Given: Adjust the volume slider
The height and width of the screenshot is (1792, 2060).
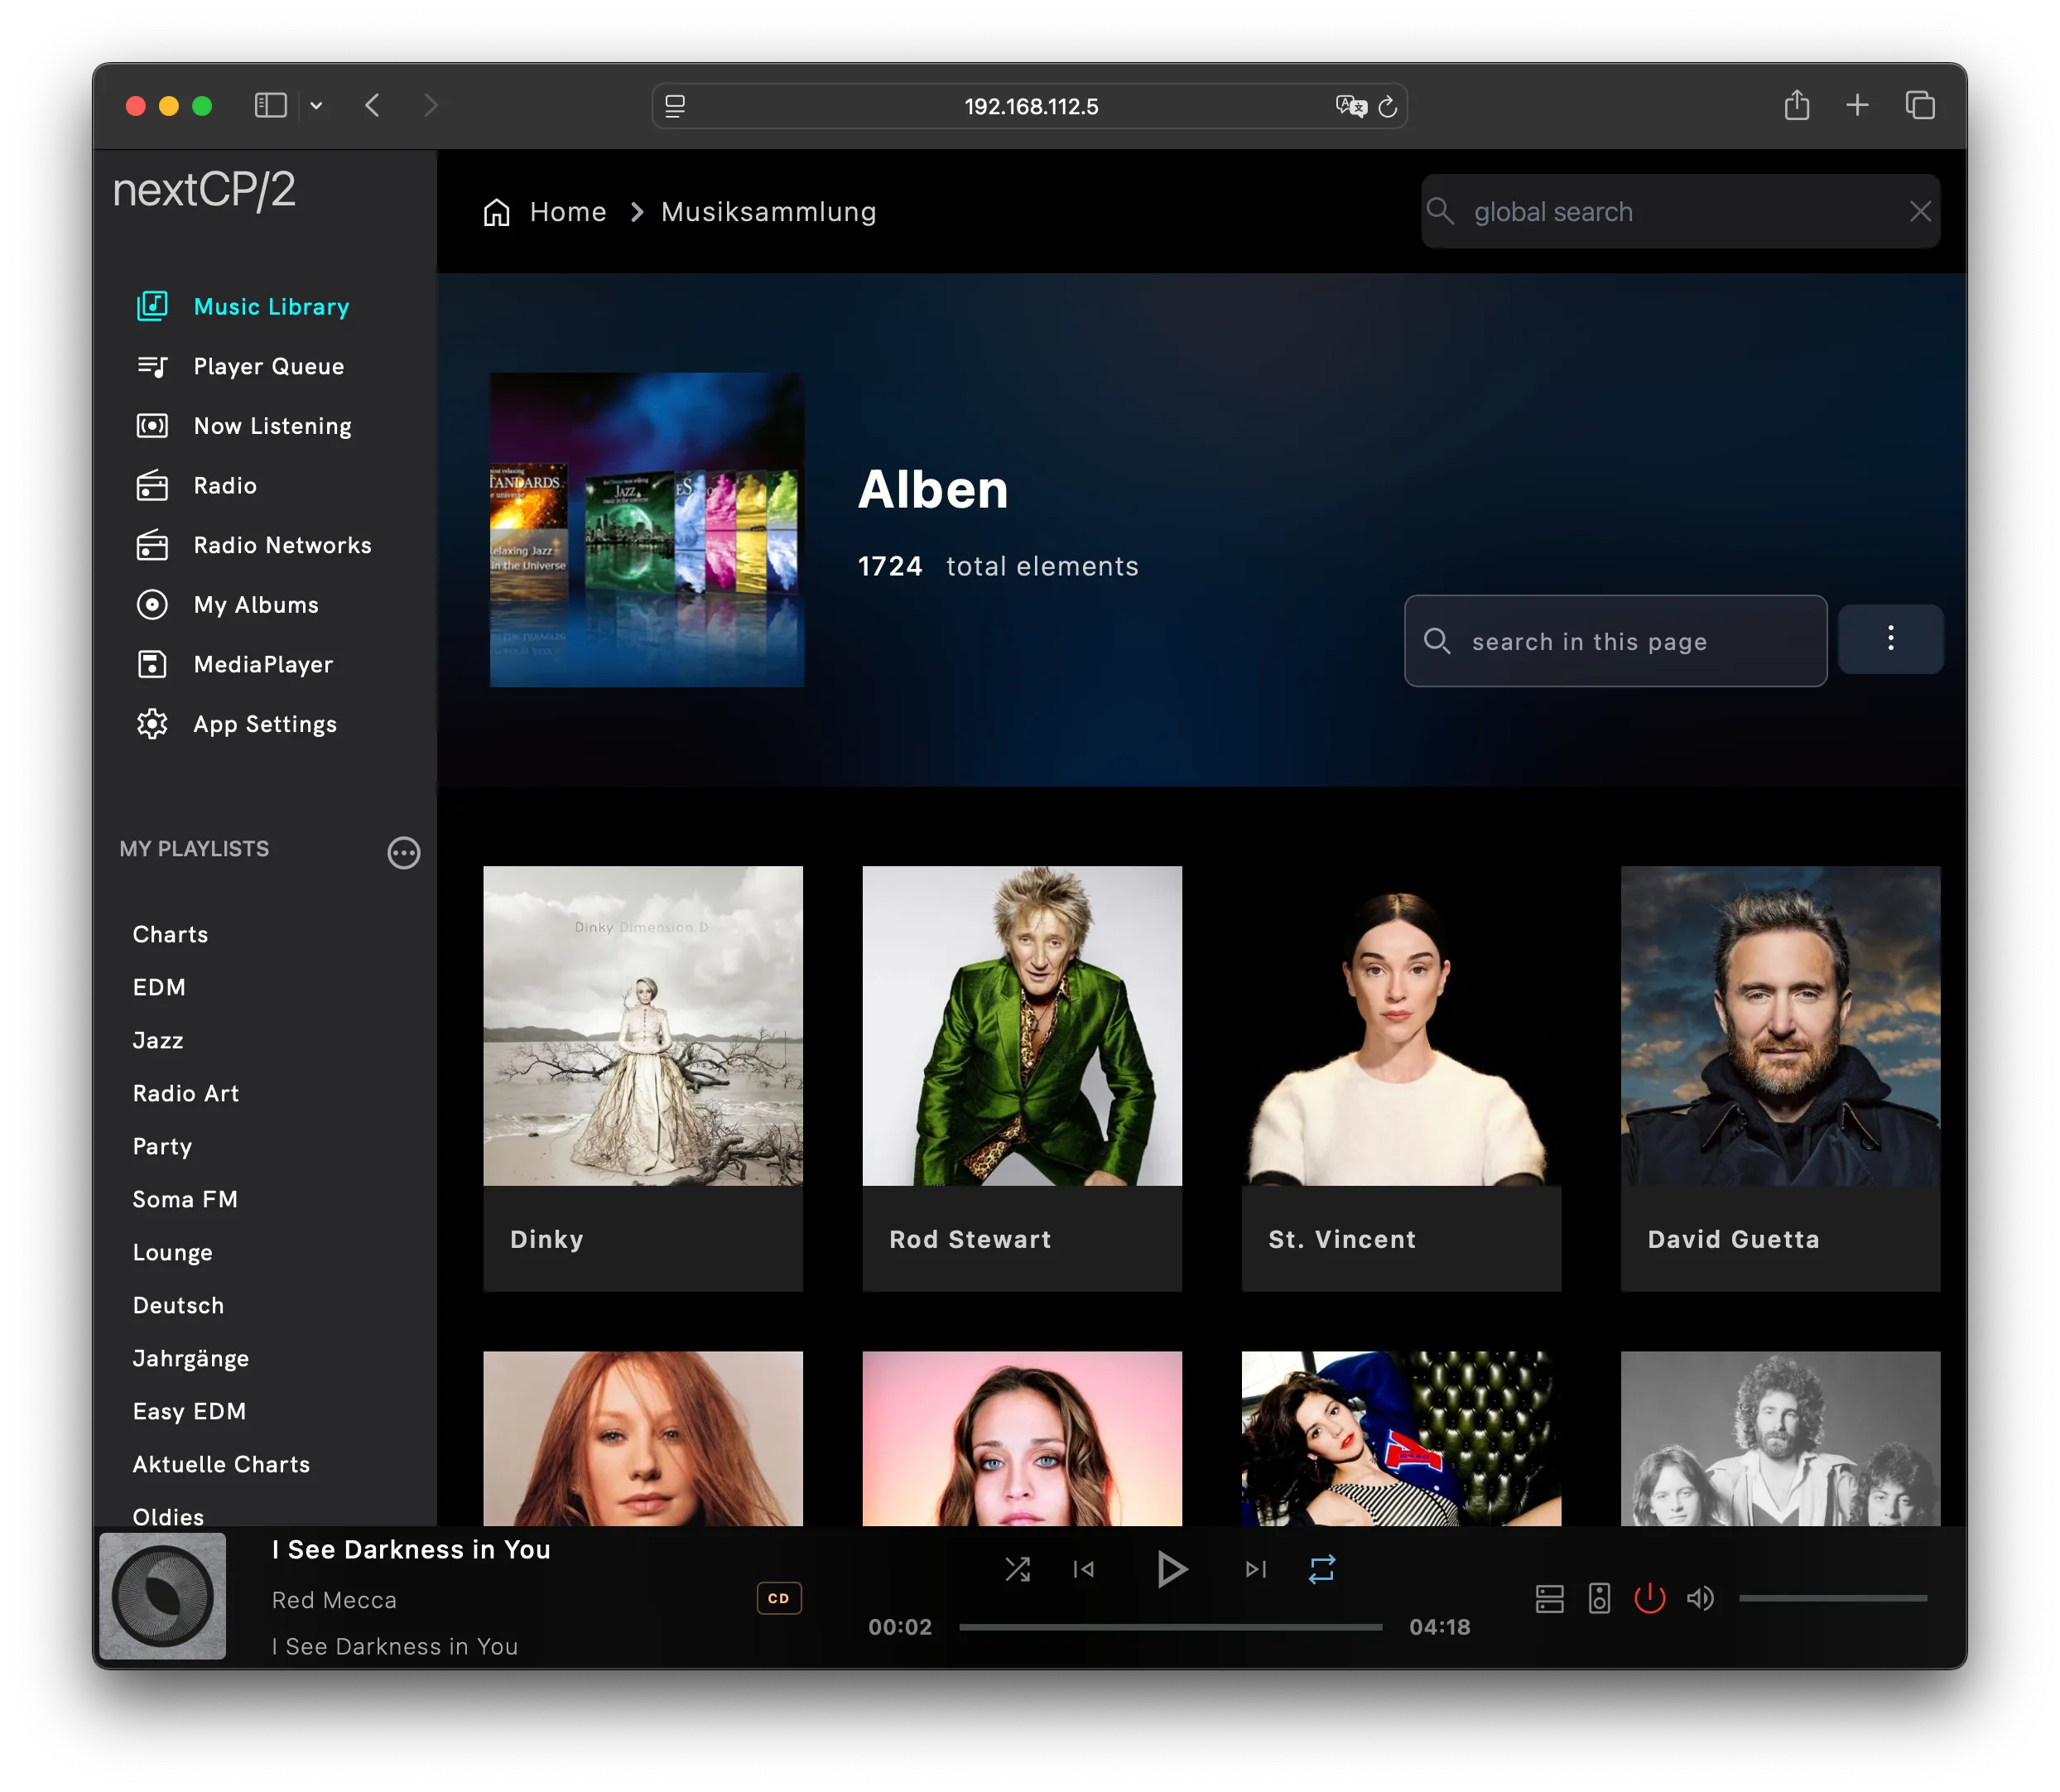Looking at the screenshot, I should click(x=1832, y=1598).
